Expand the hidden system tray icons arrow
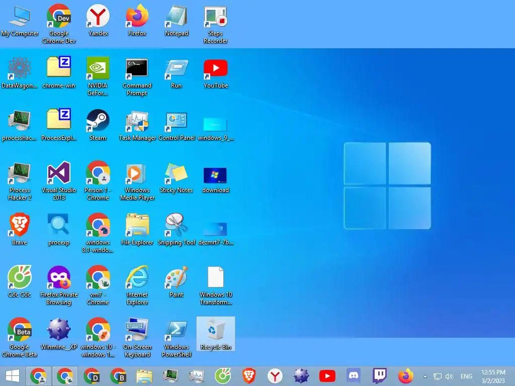 point(425,376)
